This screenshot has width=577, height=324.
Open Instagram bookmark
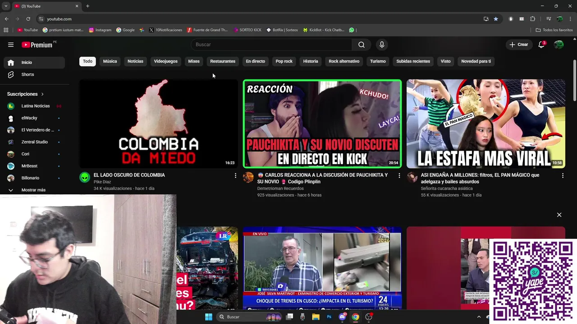point(100,30)
